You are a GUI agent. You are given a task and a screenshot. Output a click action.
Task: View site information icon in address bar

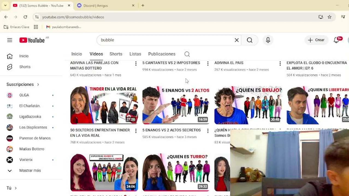[x=37, y=17]
